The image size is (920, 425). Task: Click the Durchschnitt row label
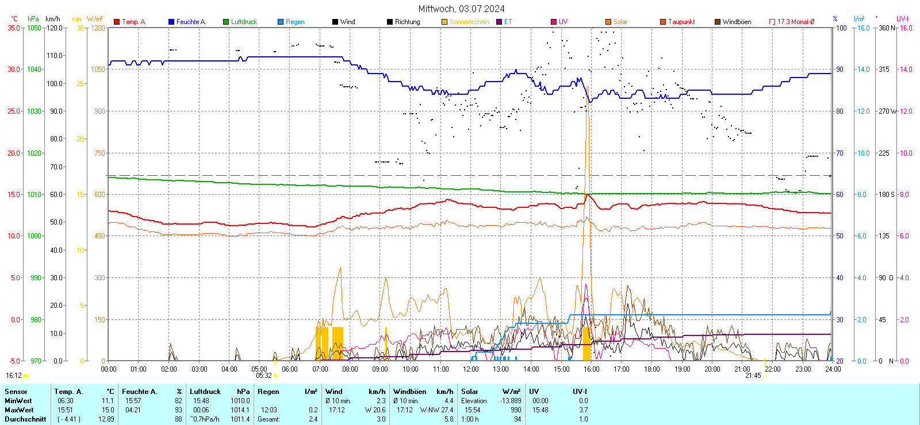(25, 419)
